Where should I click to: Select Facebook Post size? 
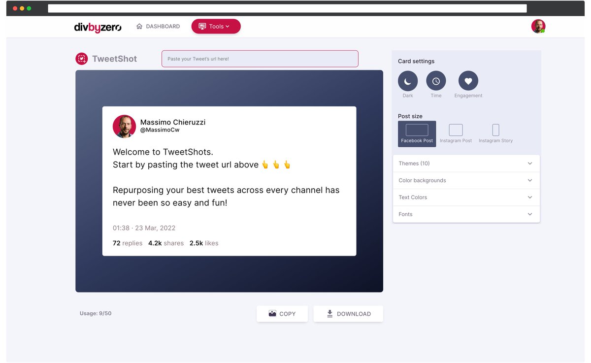click(417, 134)
